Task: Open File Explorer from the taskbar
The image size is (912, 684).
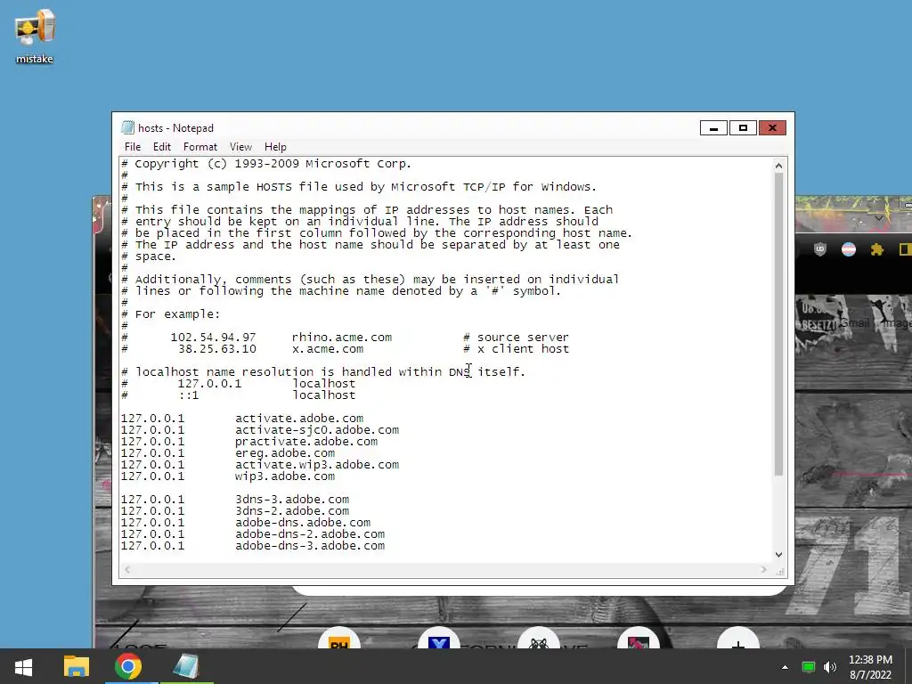Action: coord(77,666)
